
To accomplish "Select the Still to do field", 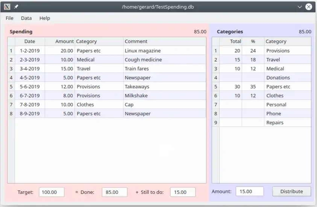I will click(x=183, y=192).
